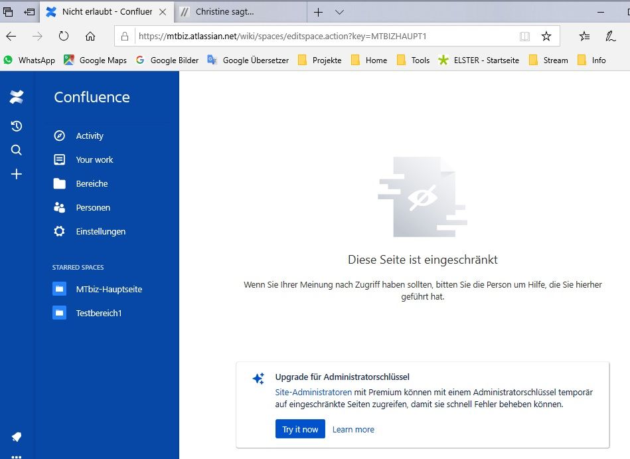The image size is (630, 459).
Task: Open the Testbereich1 starred space
Action: point(99,313)
